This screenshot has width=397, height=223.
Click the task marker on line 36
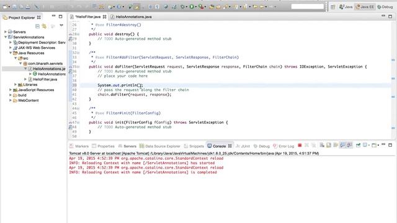[x=70, y=72]
